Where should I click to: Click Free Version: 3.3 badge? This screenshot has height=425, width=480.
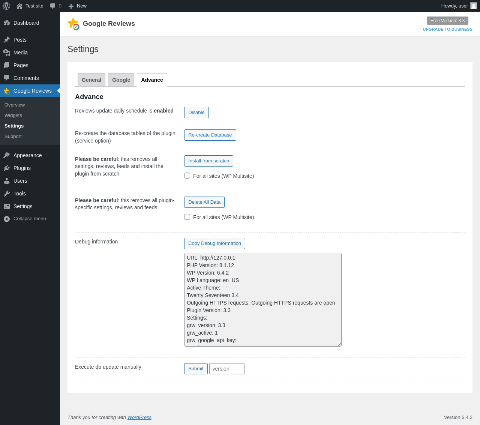pyautogui.click(x=447, y=21)
